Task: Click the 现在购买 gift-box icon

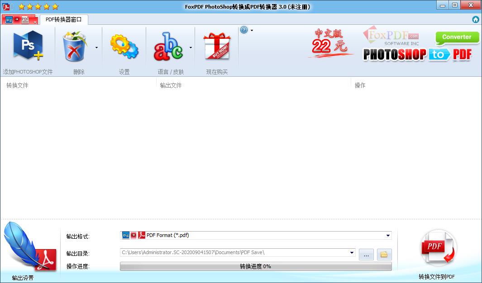Action: coord(216,45)
